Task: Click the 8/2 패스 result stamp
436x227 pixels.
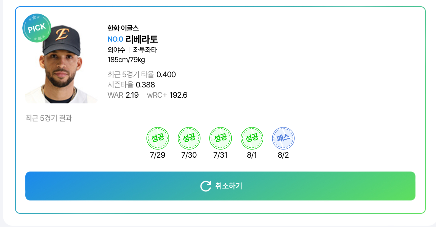Action: point(283,138)
